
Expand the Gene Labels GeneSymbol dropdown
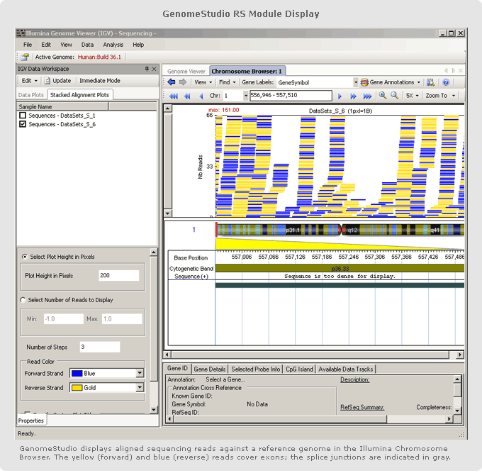[x=354, y=82]
